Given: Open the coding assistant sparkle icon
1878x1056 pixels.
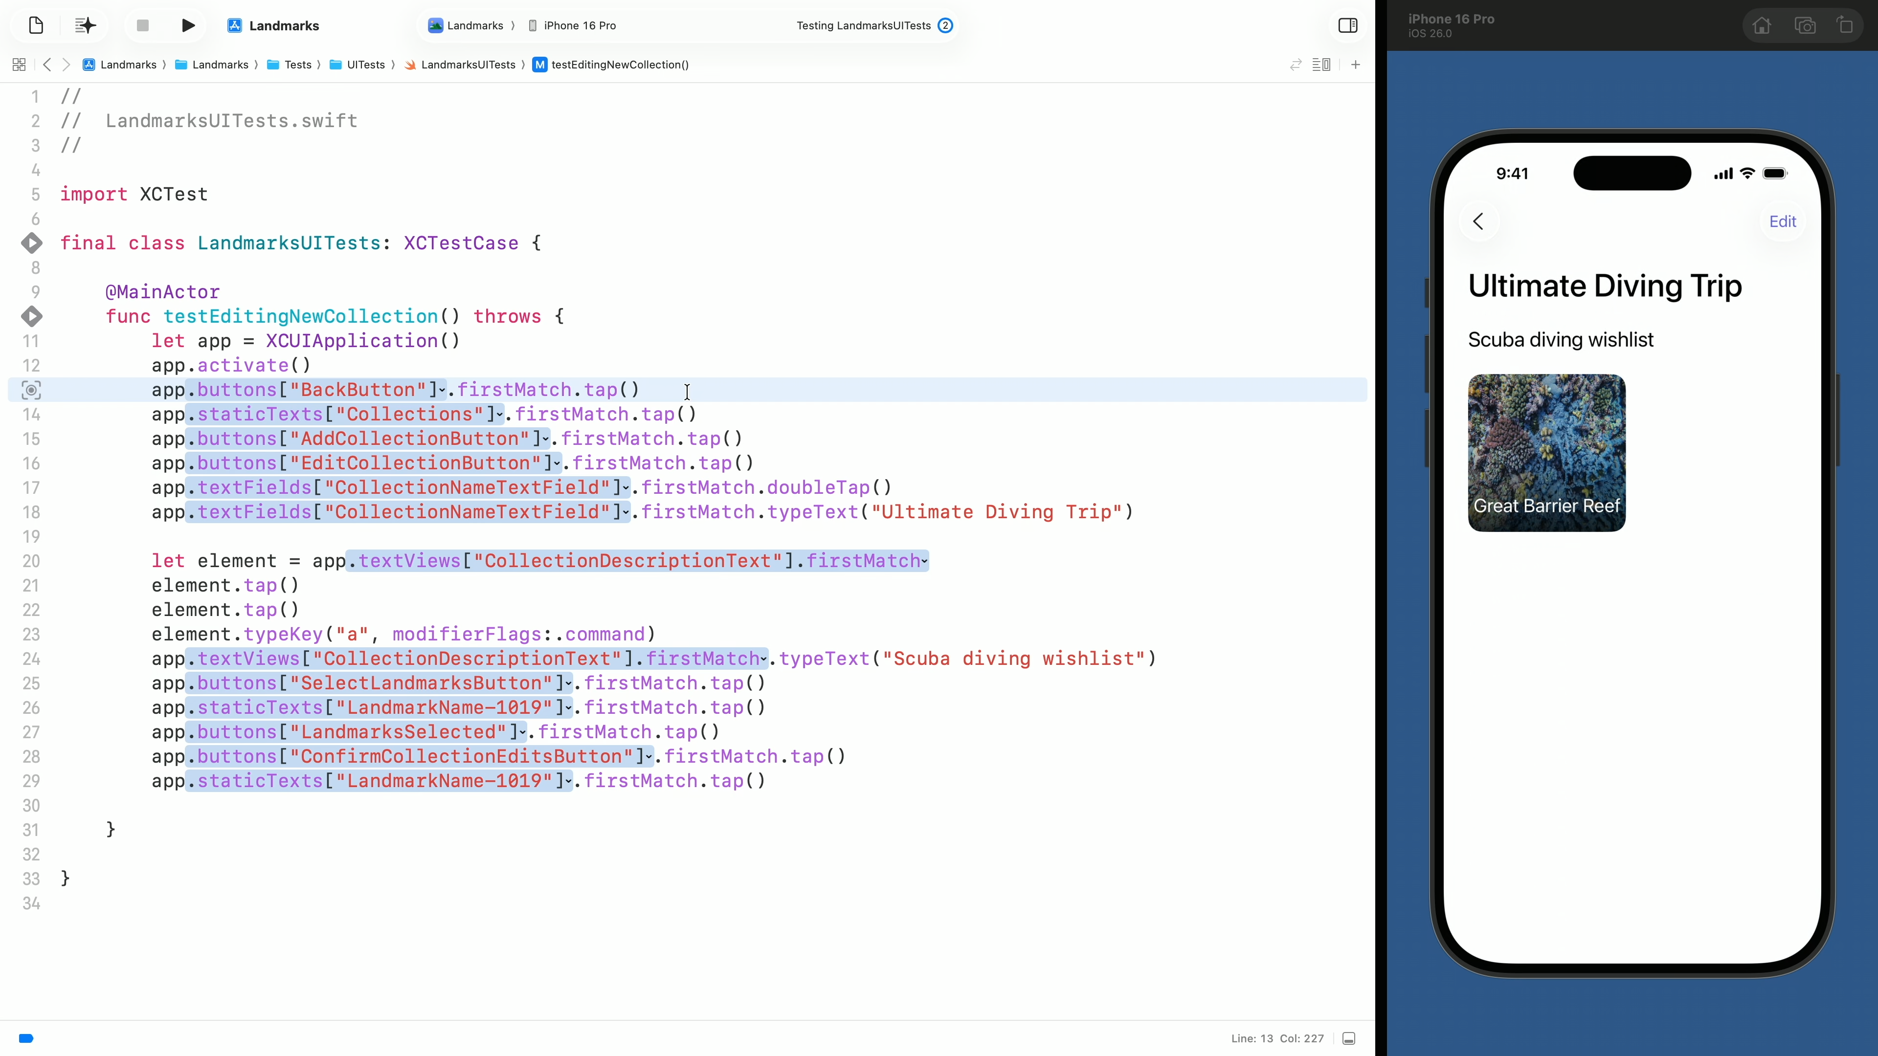Looking at the screenshot, I should (85, 25).
